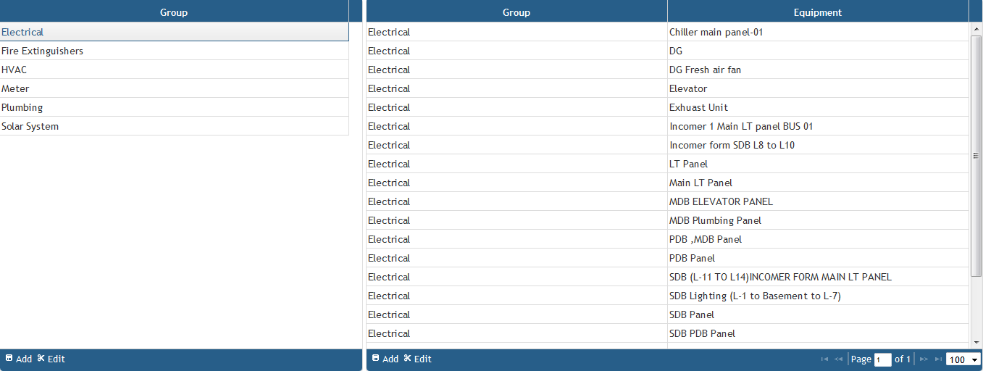Screen dimensions: 983x371
Task: Click the Add icon in Group panel footer
Action: tap(9, 358)
